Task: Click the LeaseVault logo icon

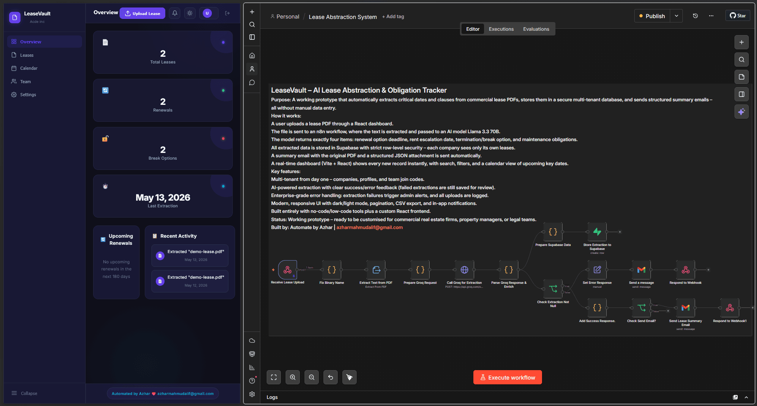Action: point(15,17)
